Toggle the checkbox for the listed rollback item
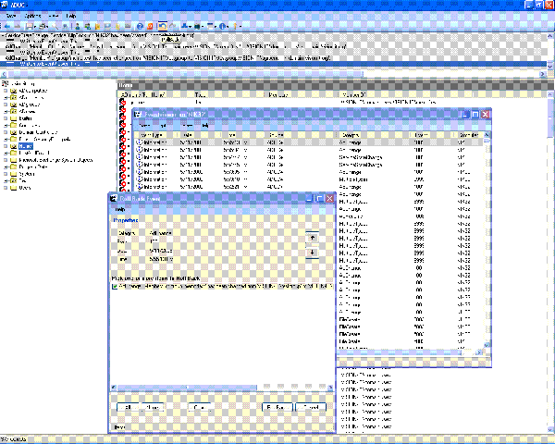 click(114, 286)
